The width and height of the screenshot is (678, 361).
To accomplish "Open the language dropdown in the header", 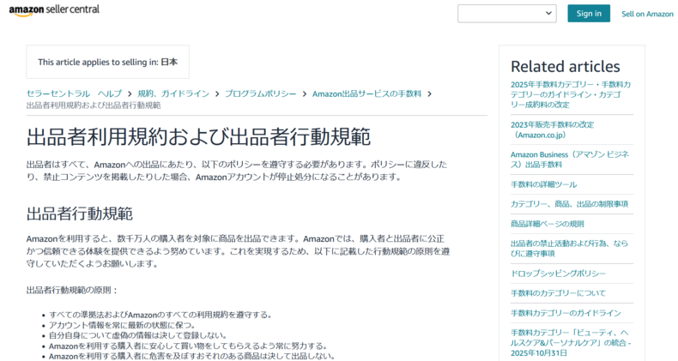I will pos(506,14).
